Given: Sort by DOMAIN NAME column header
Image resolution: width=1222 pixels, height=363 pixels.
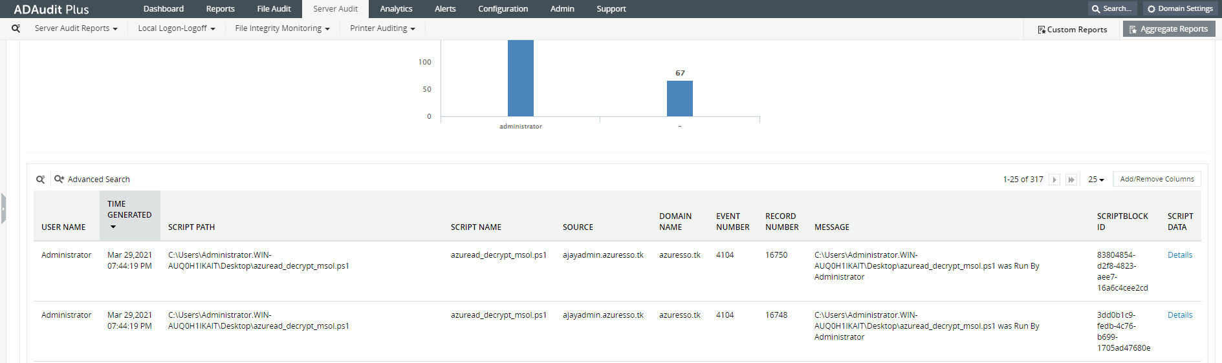Looking at the screenshot, I should (x=675, y=222).
